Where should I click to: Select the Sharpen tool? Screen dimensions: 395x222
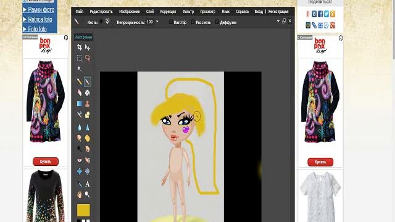coord(88,127)
